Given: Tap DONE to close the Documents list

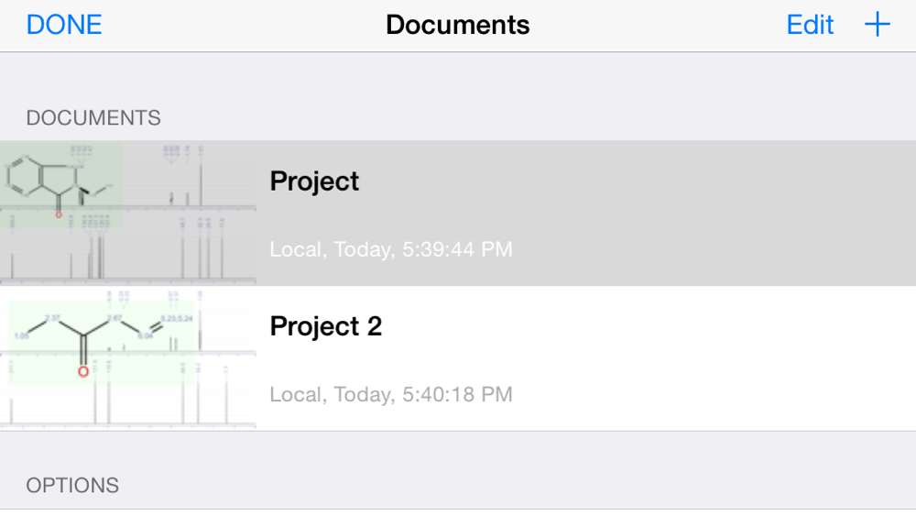Looking at the screenshot, I should pyautogui.click(x=64, y=25).
